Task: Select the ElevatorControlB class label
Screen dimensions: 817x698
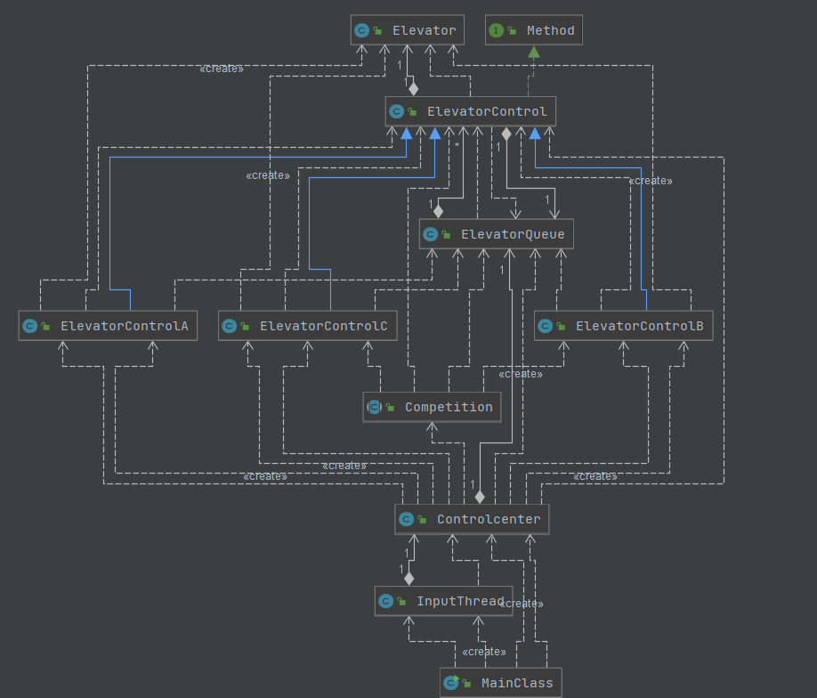Action: (x=639, y=326)
